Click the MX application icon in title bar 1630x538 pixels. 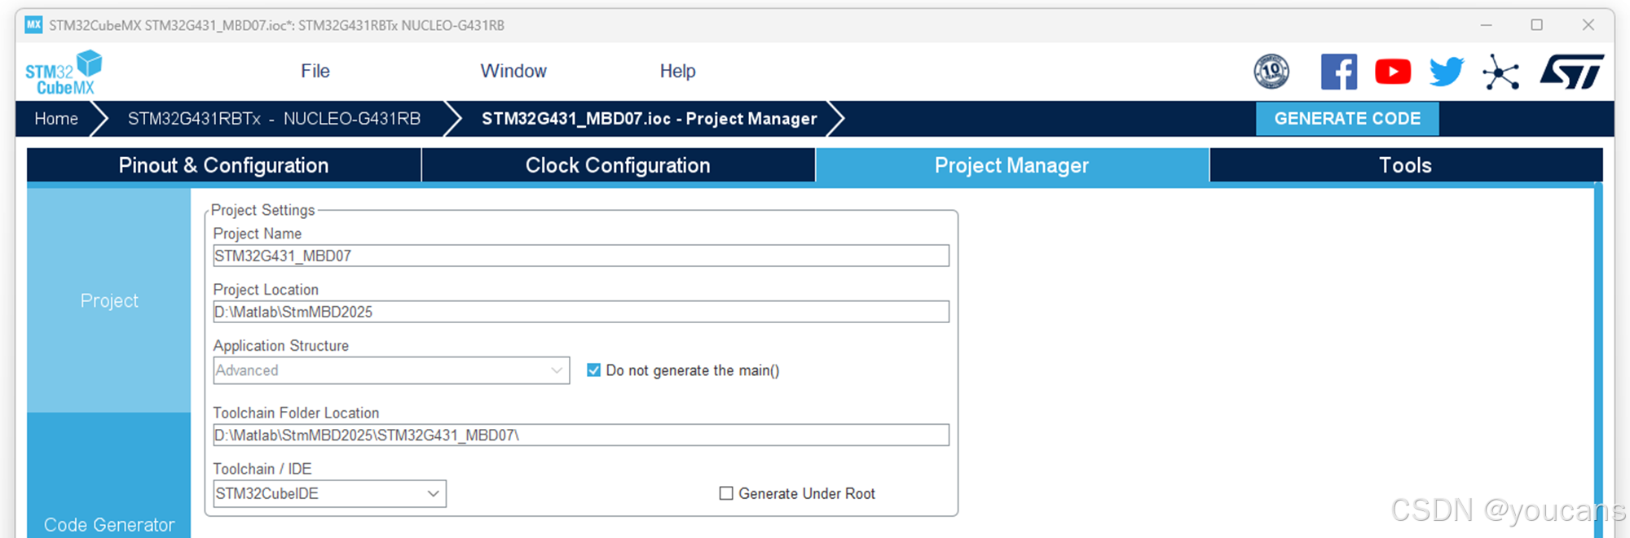pyautogui.click(x=33, y=24)
